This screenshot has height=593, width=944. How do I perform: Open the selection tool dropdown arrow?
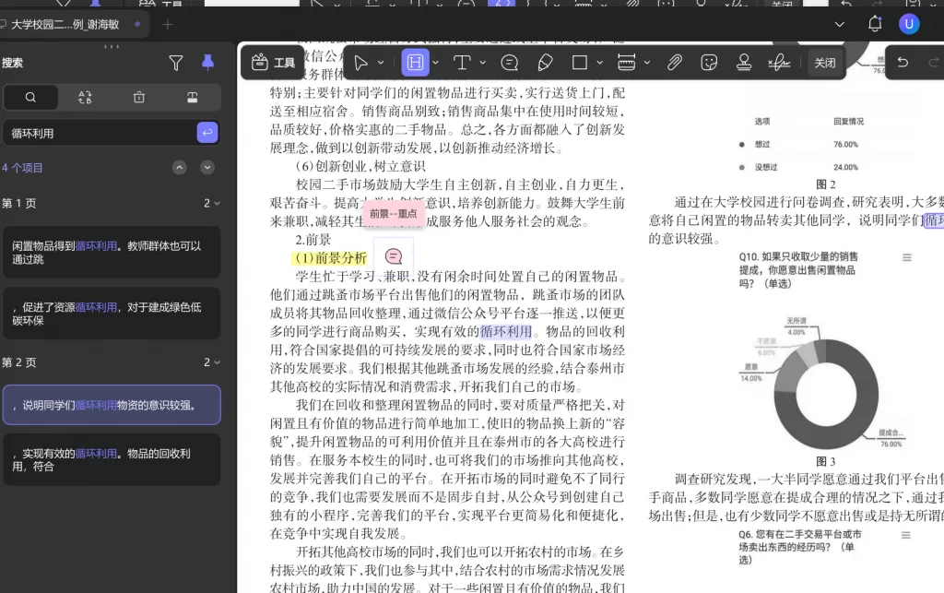[381, 63]
